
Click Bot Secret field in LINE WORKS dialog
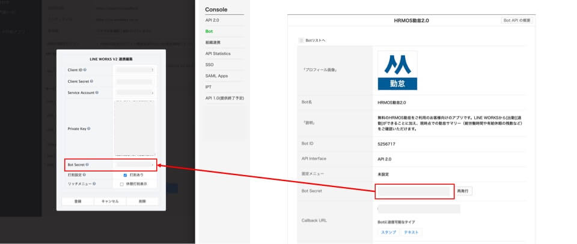click(135, 165)
